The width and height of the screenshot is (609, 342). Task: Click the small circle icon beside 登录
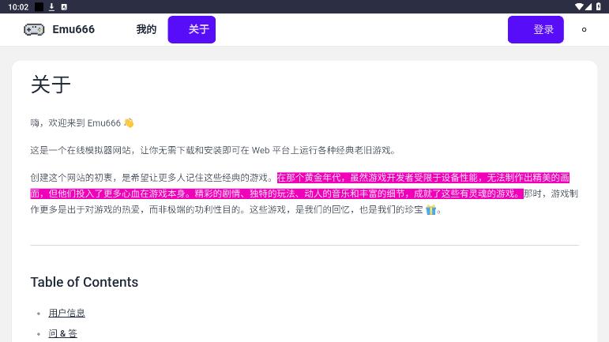584,29
